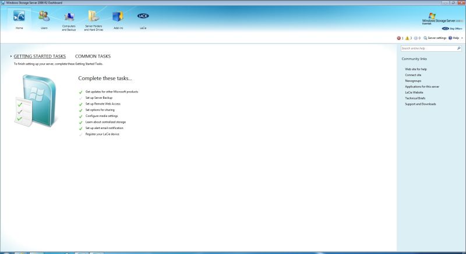Screen dimensions: 466x254
Task: Open Register your LaCie device task
Action: [103, 134]
